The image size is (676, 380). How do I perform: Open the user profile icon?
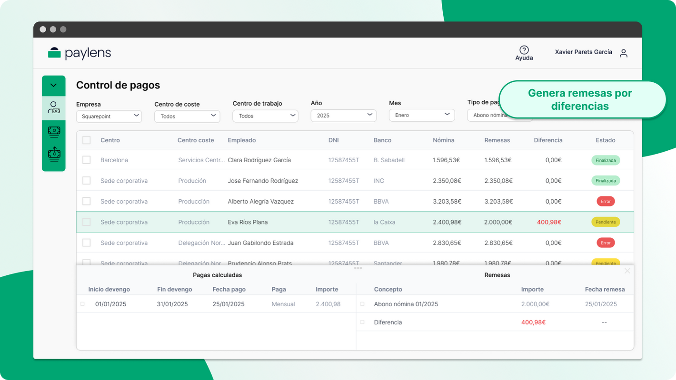tap(623, 53)
